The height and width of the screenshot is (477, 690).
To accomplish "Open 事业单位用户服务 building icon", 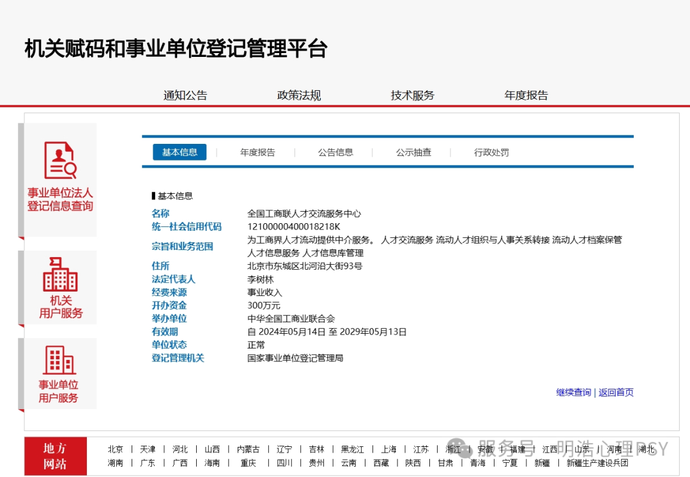I will [60, 360].
